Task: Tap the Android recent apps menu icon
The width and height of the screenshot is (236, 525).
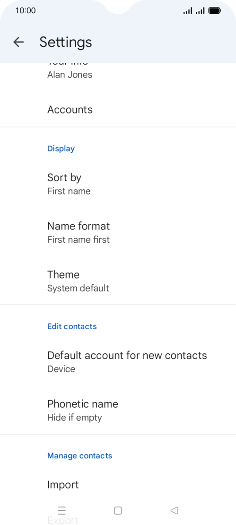Action: (x=61, y=510)
